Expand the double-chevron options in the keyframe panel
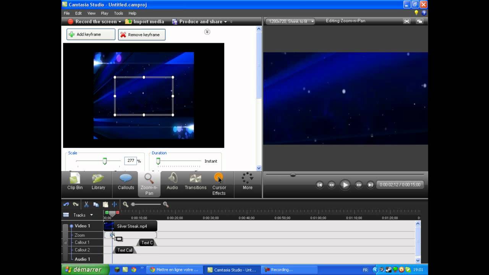Image resolution: width=489 pixels, height=275 pixels. (207, 32)
